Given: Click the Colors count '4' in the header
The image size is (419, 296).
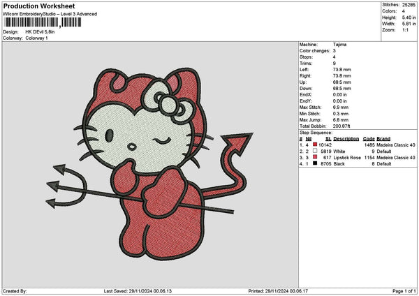Looking at the screenshot, I should [x=404, y=11].
